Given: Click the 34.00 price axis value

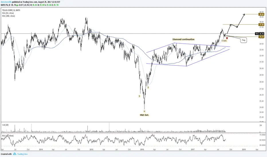Looking at the screenshot, I should coord(262,44).
